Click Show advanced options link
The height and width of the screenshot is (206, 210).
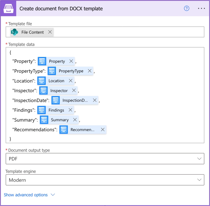tap(26, 195)
